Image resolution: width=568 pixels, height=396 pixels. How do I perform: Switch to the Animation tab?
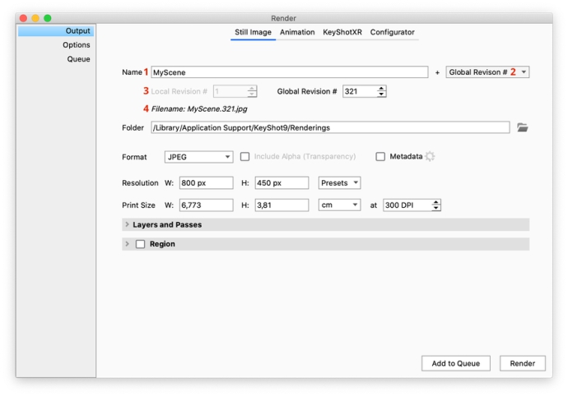tap(297, 32)
